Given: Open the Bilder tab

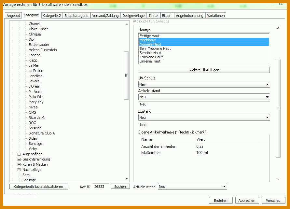Looking at the screenshot, I should pyautogui.click(x=166, y=16).
